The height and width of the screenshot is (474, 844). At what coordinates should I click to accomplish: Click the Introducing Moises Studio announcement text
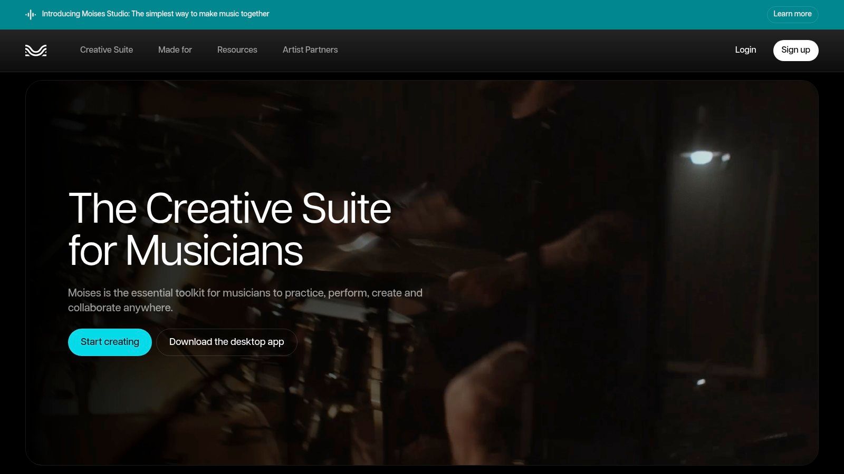[156, 14]
